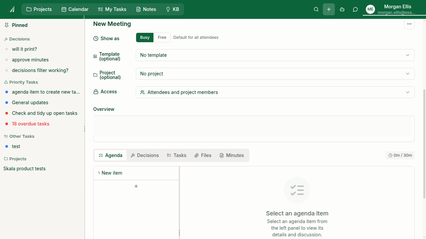Screen dimensions: 426x239
Task: Go to Calendar in top bar
Action: click(75, 9)
